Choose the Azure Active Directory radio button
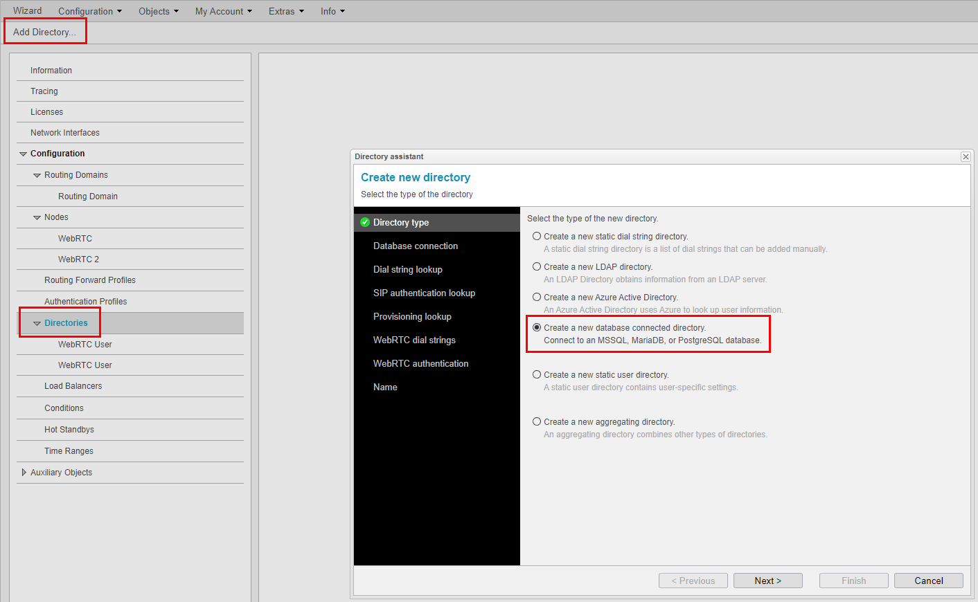 pos(537,297)
